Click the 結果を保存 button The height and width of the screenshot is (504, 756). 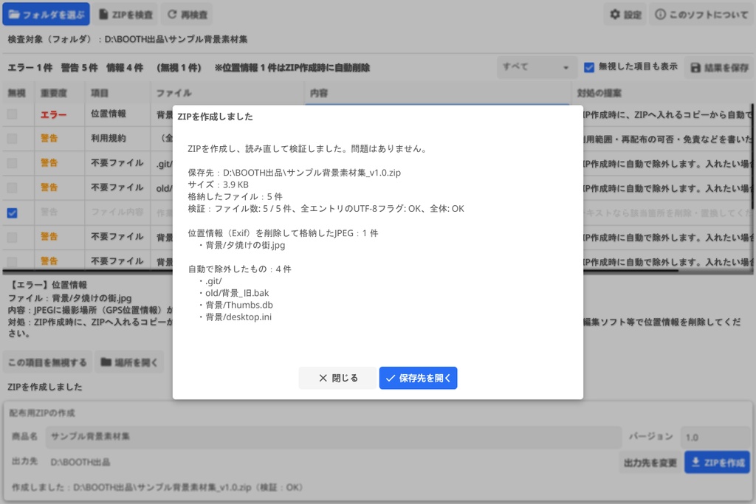pos(719,67)
